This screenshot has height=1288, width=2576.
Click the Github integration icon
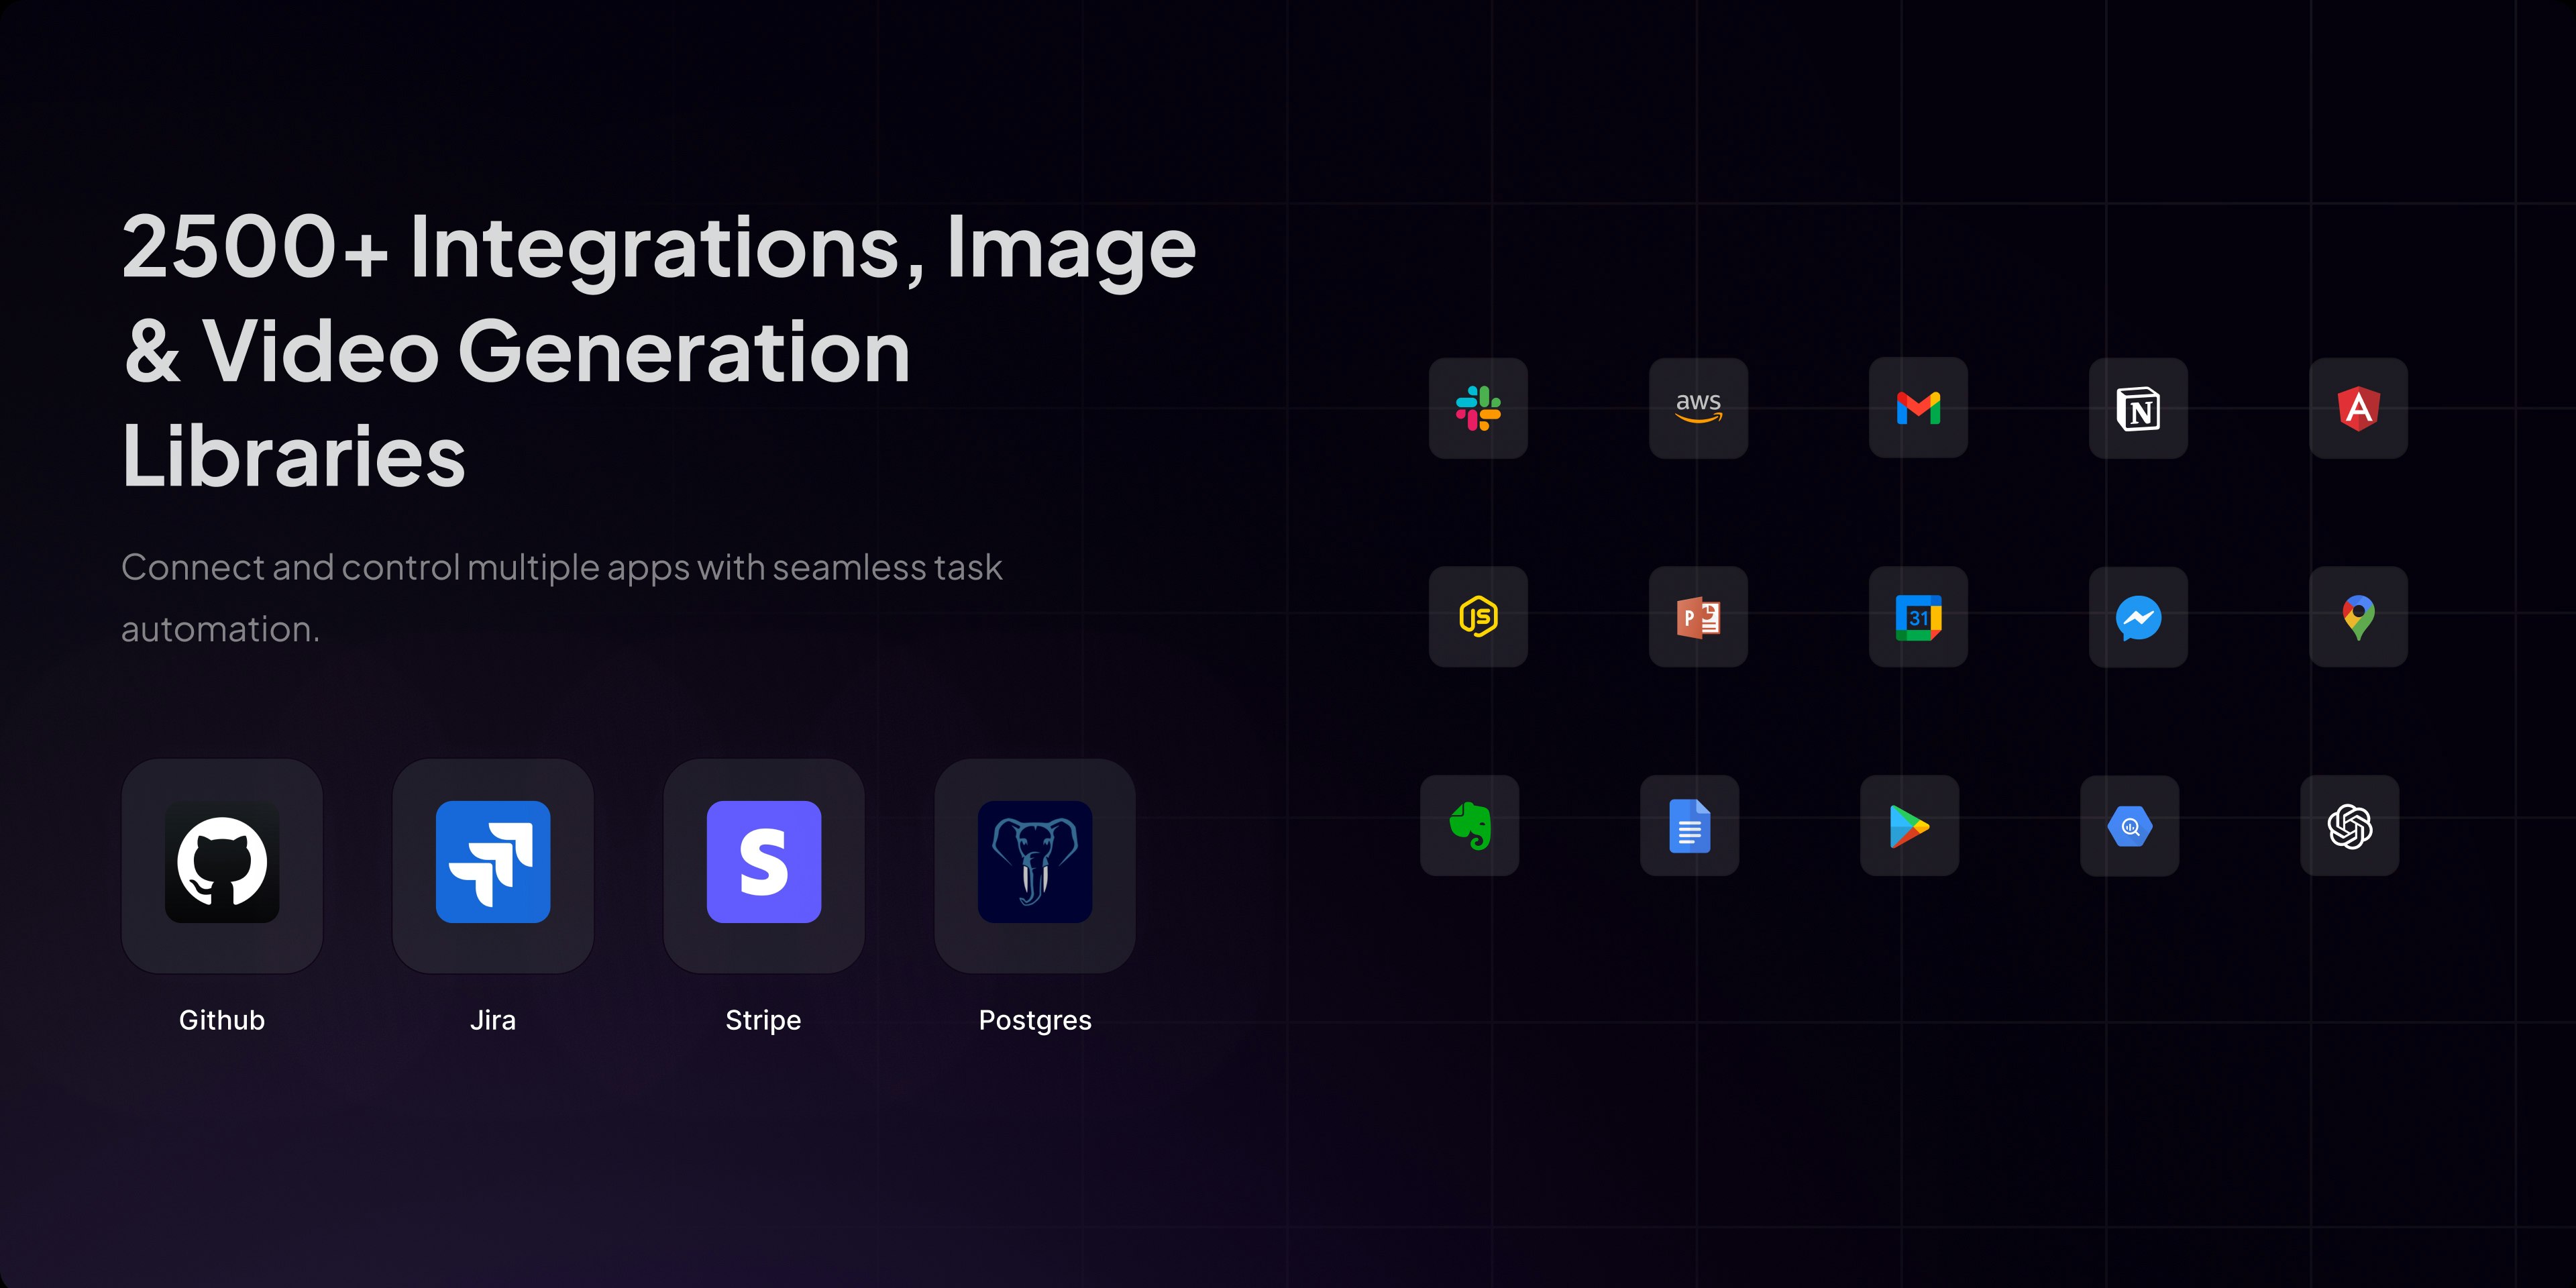coord(222,862)
